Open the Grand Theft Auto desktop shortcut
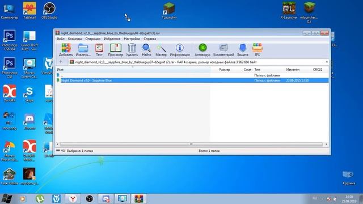 [29, 40]
